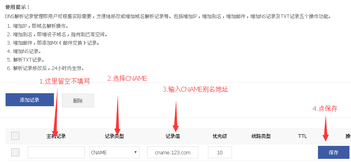The width and height of the screenshot is (351, 162).
Task: Click the 记录值 column header
Action: click(172, 136)
